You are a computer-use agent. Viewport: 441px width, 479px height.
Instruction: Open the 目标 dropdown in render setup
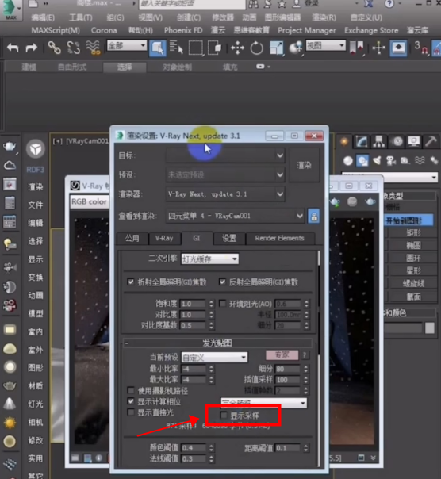[225, 155]
